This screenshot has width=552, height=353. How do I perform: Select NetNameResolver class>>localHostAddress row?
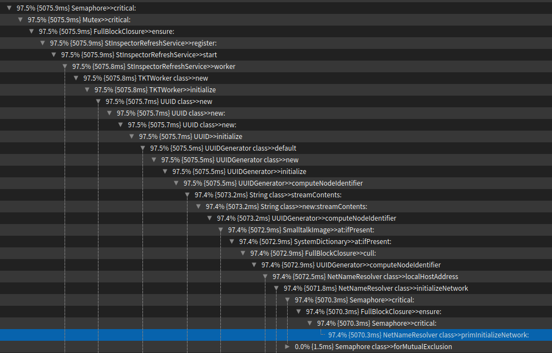coord(276,276)
